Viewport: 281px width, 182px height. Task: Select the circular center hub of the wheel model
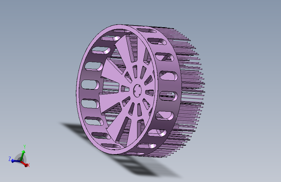137,91
